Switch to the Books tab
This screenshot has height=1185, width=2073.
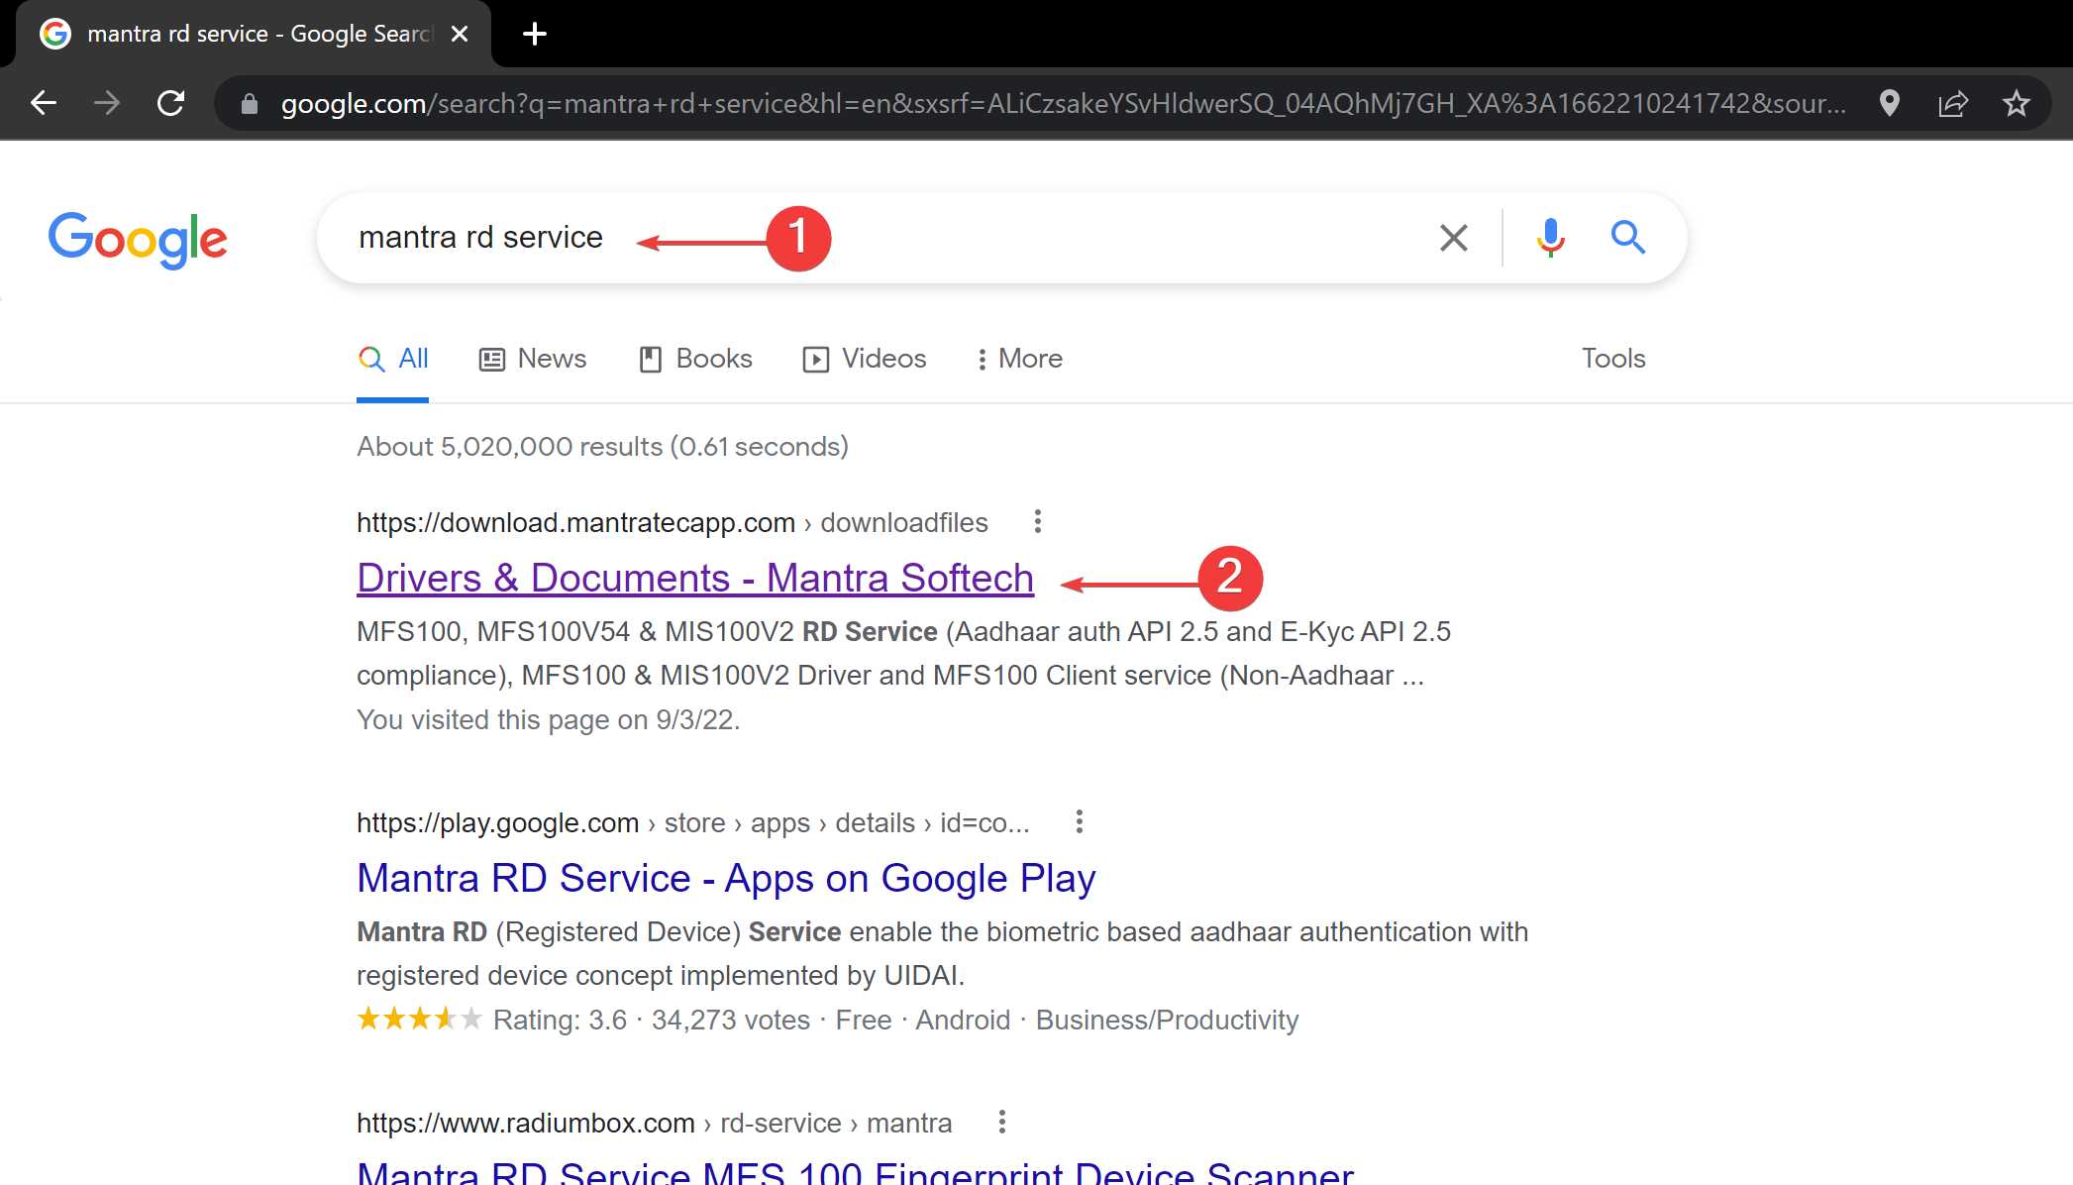(x=695, y=359)
